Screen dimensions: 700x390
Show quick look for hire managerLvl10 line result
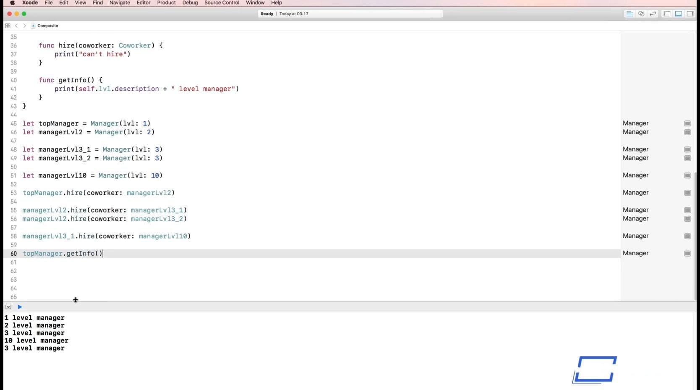[x=687, y=236]
